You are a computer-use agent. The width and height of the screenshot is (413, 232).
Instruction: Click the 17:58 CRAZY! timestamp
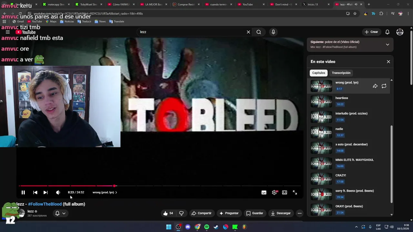340,182
